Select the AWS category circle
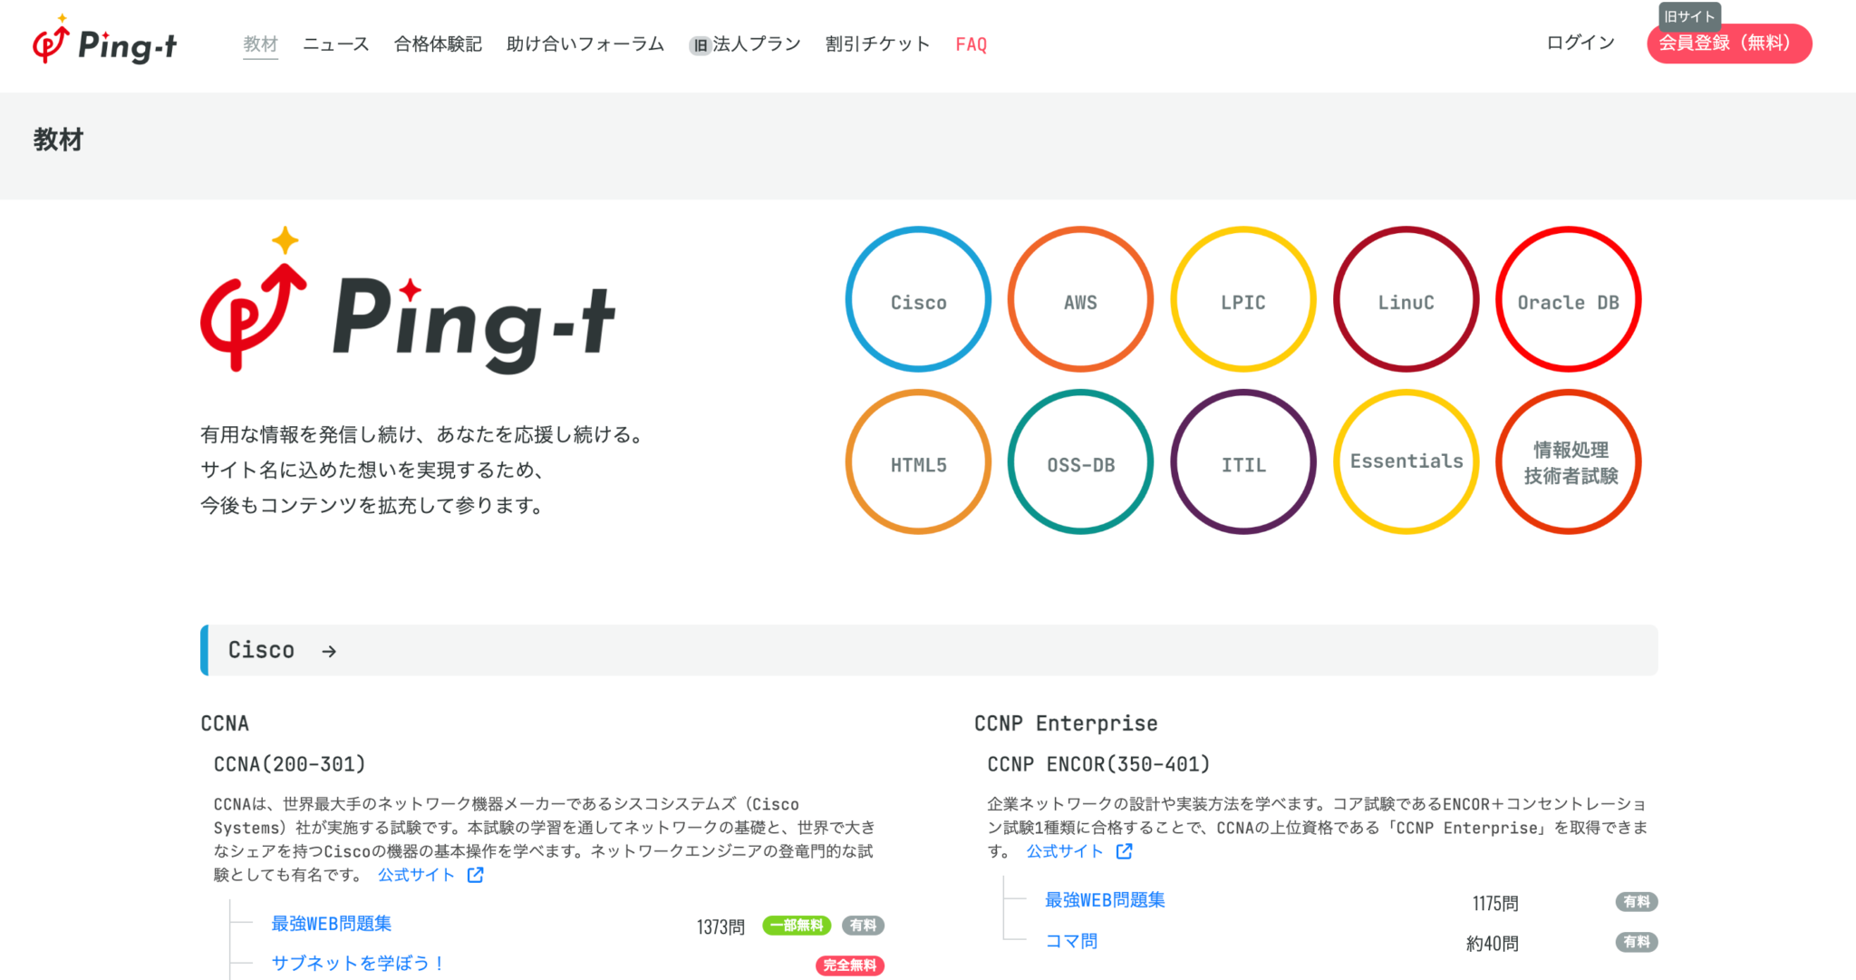 click(x=1080, y=300)
